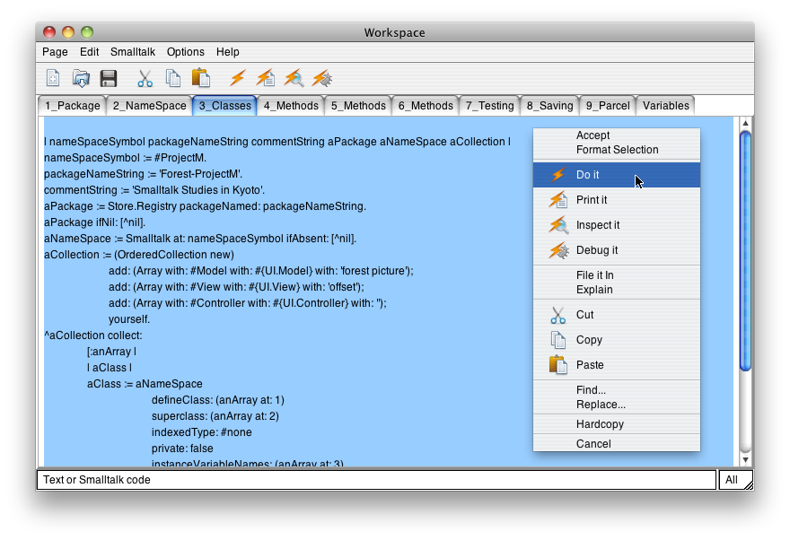Click the Print it icon in context menu

558,200
